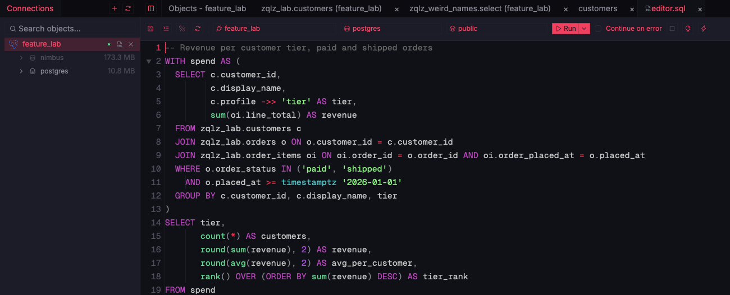
Task: Close the customers tab
Action: 632,9
